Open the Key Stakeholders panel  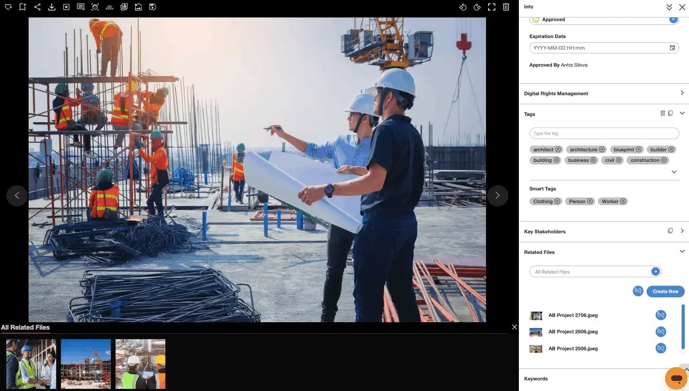[x=682, y=231]
